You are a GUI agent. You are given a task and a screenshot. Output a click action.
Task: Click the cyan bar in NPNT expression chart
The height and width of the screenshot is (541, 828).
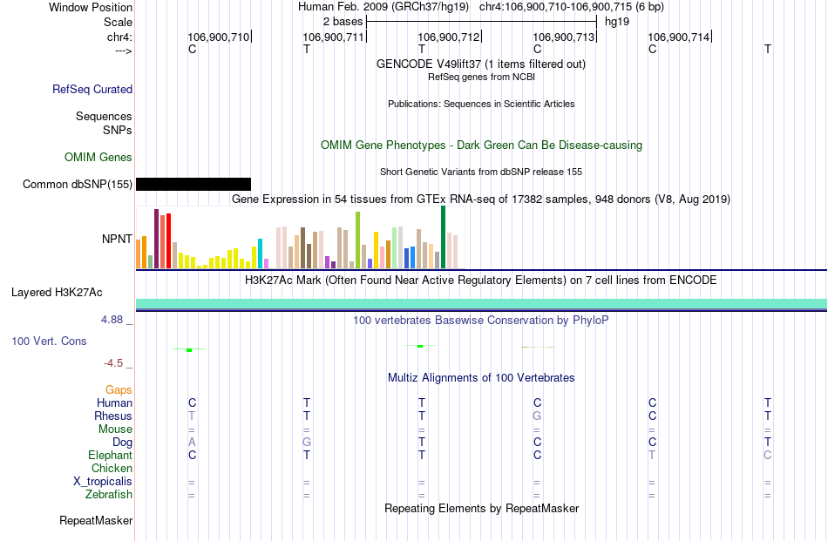[x=260, y=254]
